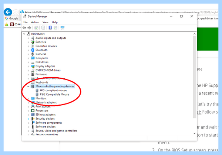Viewport: 222px width, 155px height.
Task: Click the Show/Hide console tree toolbar icon
Action: pyautogui.click(x=36, y=28)
